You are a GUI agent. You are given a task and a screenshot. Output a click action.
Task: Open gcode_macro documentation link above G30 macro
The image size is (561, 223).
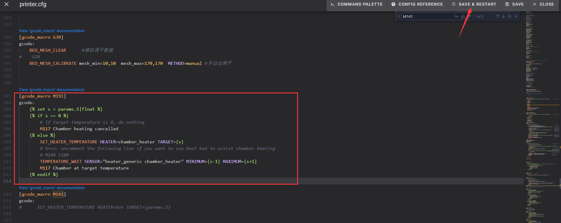(x=52, y=31)
